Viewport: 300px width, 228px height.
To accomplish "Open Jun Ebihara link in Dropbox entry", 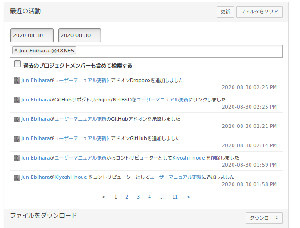I will (x=35, y=80).
